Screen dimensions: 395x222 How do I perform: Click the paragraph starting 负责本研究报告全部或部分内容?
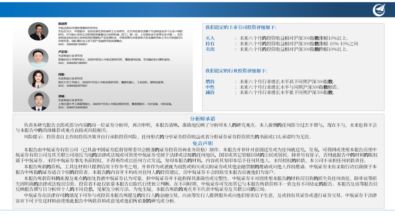(x=196, y=128)
